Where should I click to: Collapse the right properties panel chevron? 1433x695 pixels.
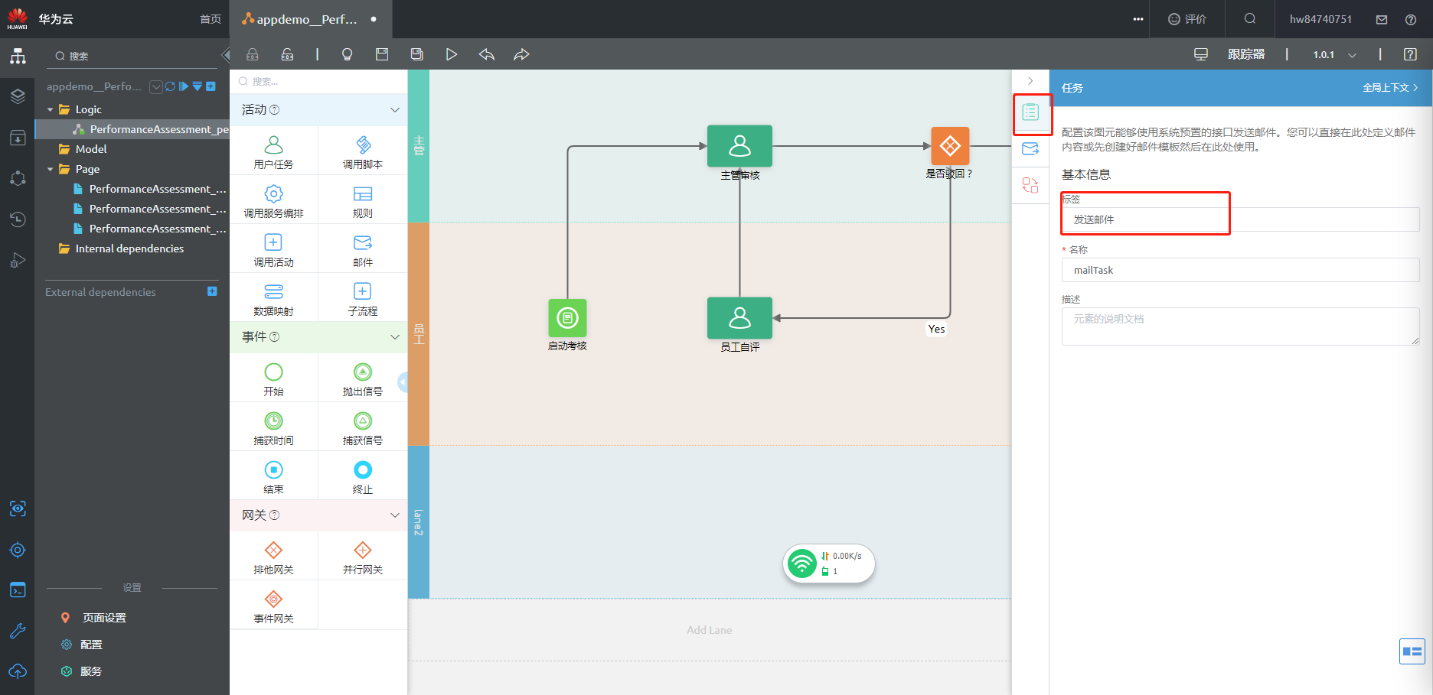tap(1030, 81)
